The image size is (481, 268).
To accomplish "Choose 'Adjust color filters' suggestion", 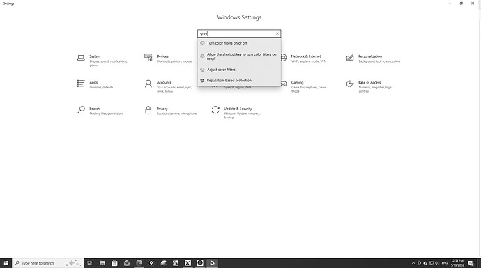I will coord(239,70).
